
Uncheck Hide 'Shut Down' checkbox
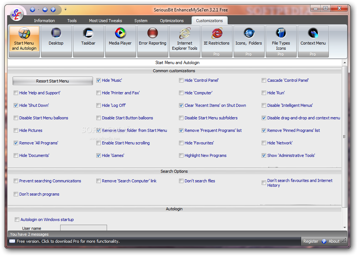pos(16,105)
